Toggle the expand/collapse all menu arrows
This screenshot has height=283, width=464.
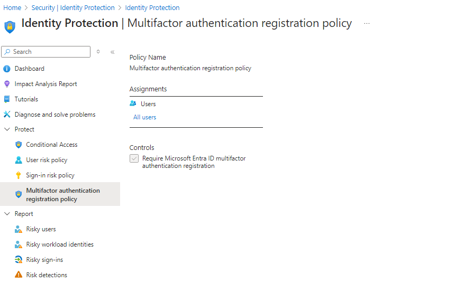click(x=98, y=52)
